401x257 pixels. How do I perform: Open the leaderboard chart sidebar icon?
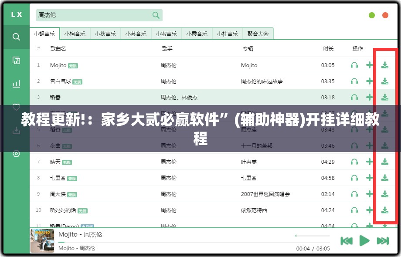(16, 84)
